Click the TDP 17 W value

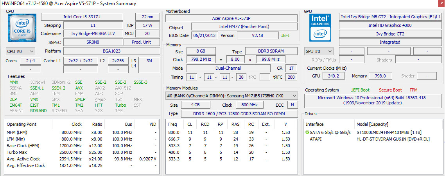(x=147, y=25)
